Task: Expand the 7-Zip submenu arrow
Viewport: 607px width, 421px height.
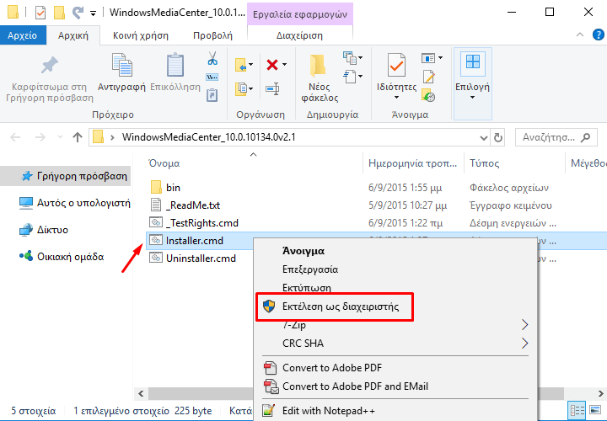Action: 524,325
